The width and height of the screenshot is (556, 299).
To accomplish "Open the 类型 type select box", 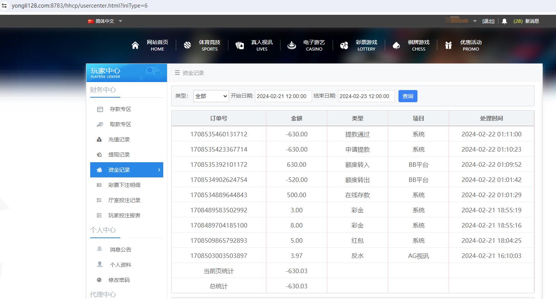I will pyautogui.click(x=211, y=96).
